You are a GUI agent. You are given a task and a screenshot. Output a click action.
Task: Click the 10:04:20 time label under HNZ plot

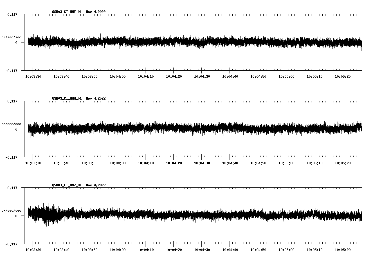(x=174, y=250)
